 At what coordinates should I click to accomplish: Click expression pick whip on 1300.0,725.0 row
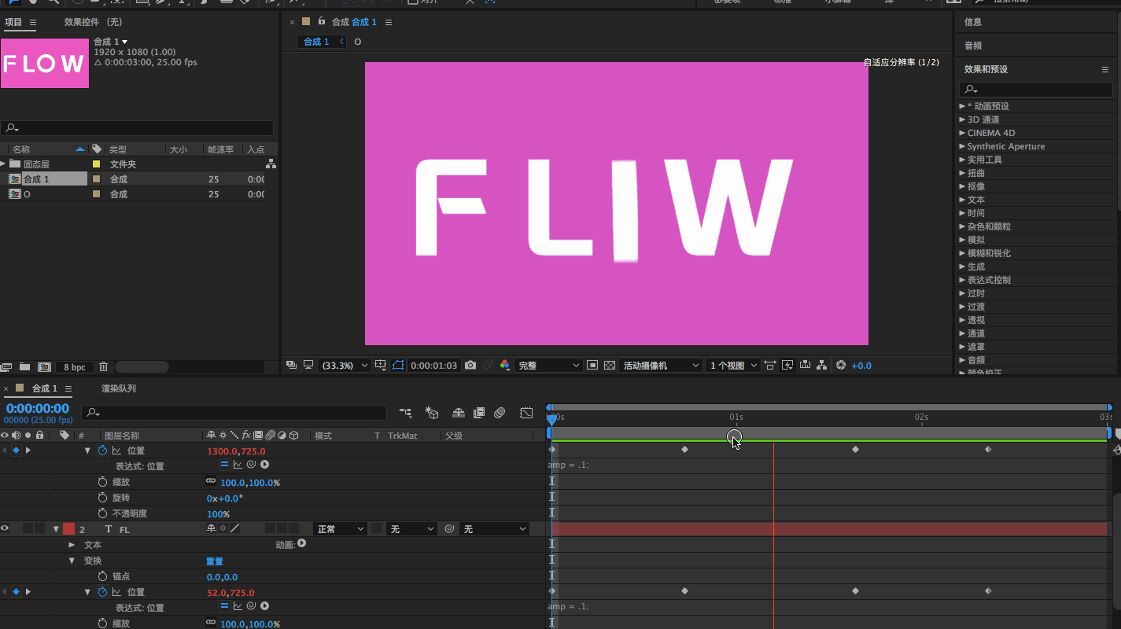pos(251,465)
